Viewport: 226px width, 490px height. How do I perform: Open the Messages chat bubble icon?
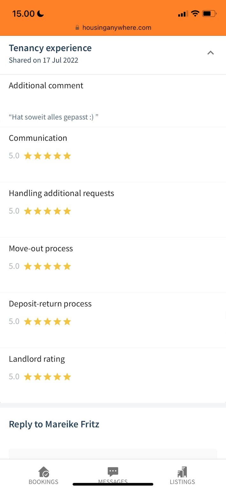pyautogui.click(x=113, y=471)
